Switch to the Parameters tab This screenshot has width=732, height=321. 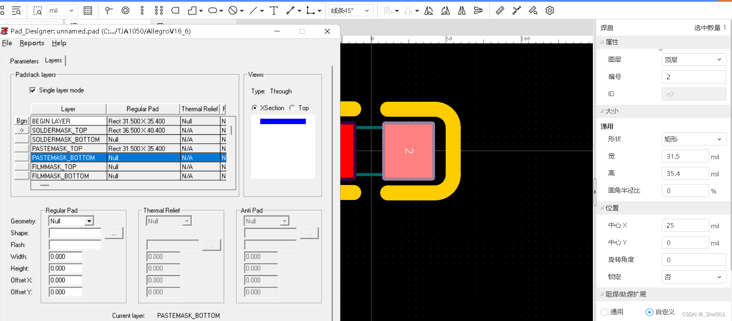click(x=24, y=61)
